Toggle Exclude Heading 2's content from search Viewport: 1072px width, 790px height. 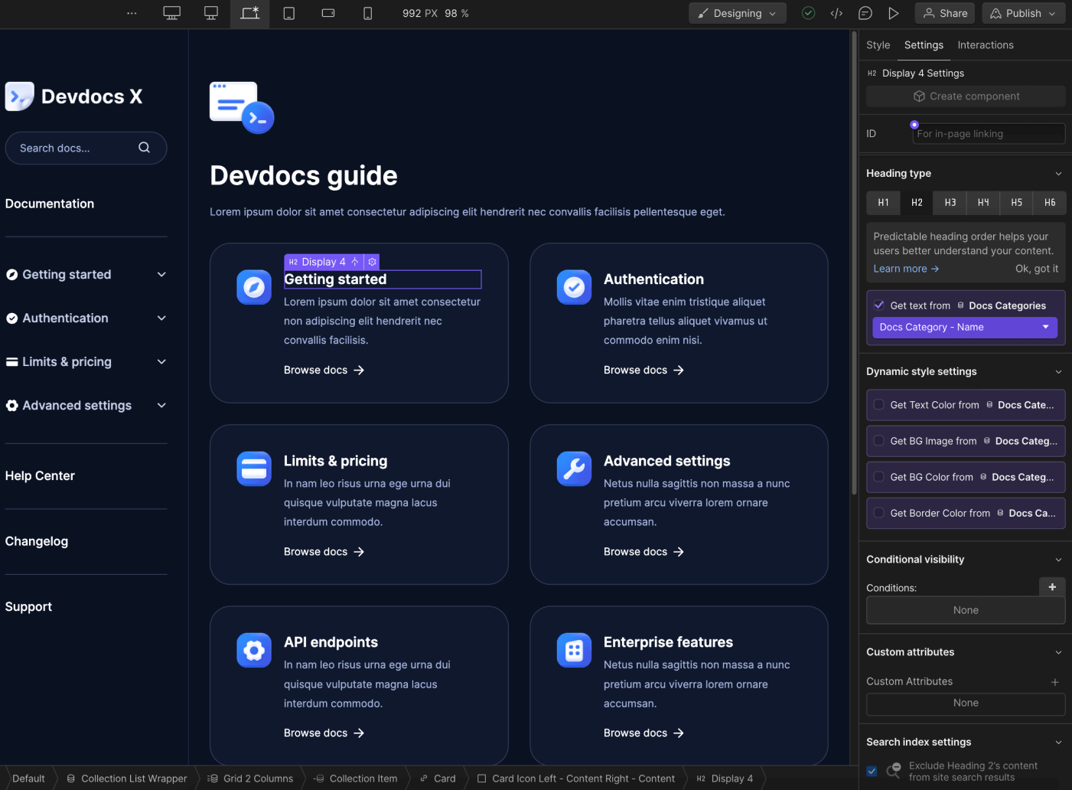point(872,772)
